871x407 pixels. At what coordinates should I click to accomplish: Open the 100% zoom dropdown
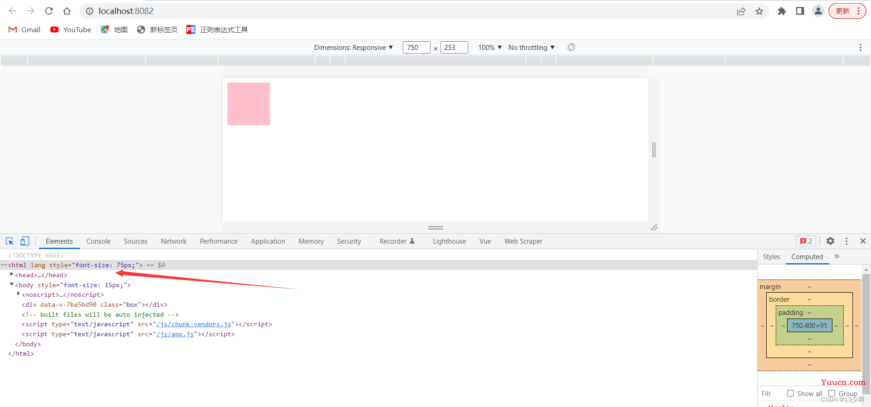click(x=490, y=47)
